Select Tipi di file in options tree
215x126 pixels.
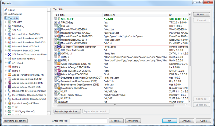pos(13,18)
